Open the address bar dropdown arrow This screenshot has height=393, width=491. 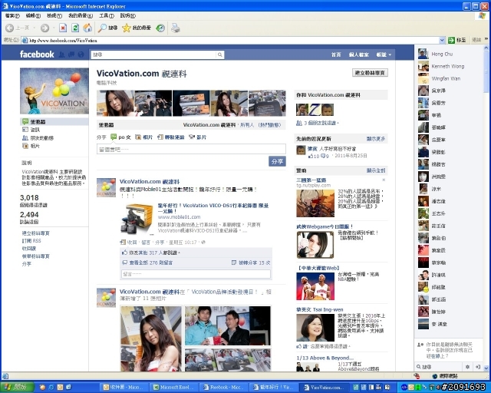pyautogui.click(x=442, y=40)
